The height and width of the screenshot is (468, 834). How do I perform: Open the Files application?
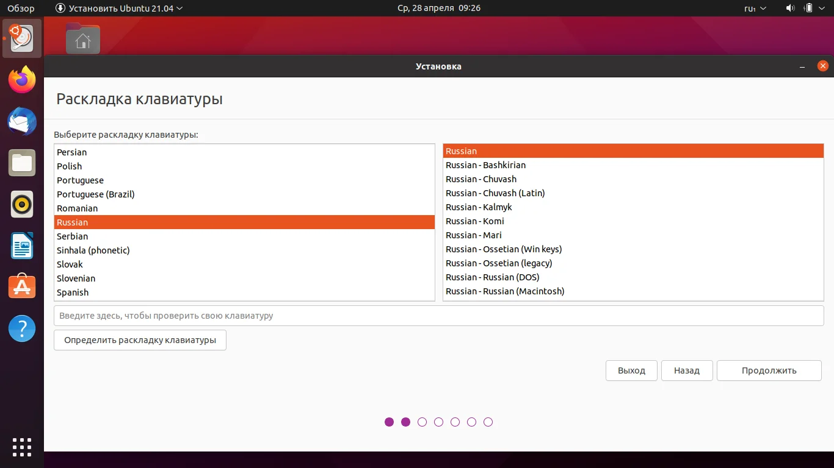(x=21, y=163)
